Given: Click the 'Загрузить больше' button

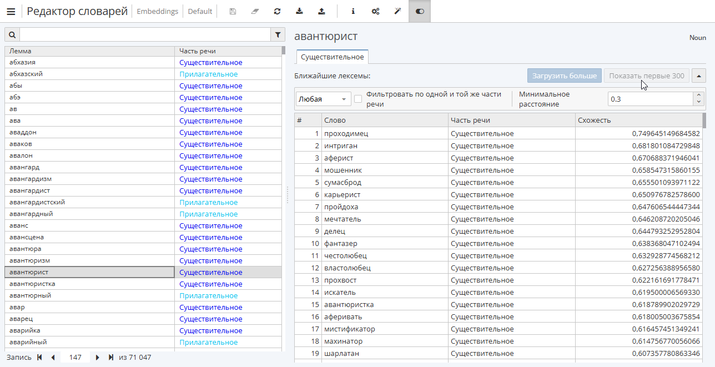Looking at the screenshot, I should [564, 76].
